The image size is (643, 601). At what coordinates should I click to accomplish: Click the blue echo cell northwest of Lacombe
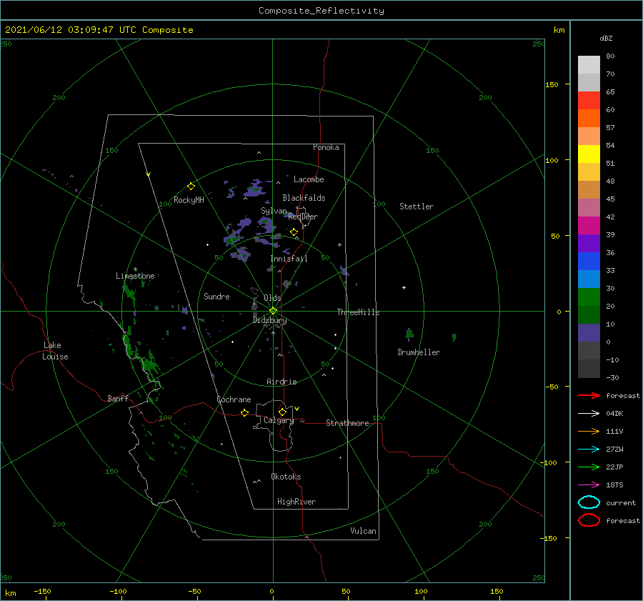click(255, 189)
